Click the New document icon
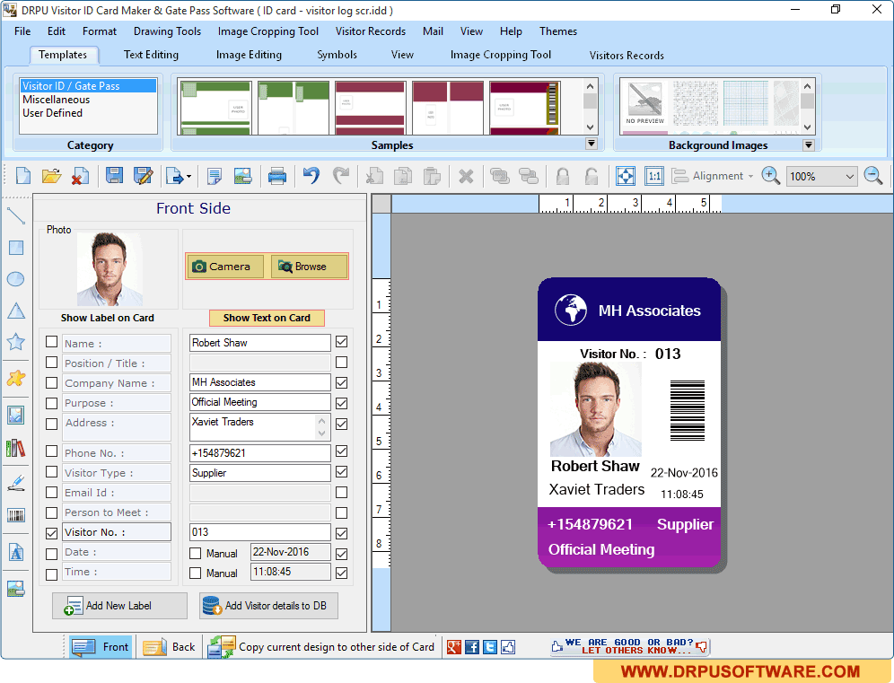 pyautogui.click(x=23, y=176)
